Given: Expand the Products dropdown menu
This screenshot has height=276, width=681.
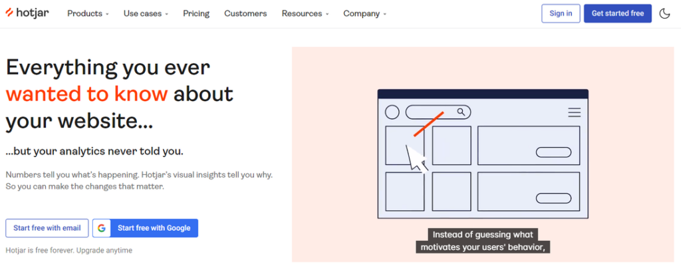Looking at the screenshot, I should (88, 13).
